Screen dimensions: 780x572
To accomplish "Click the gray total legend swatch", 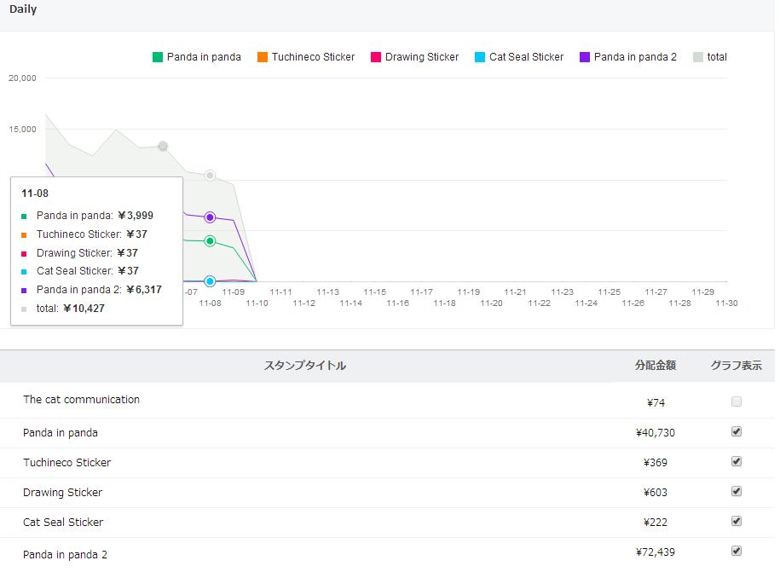I will 698,57.
